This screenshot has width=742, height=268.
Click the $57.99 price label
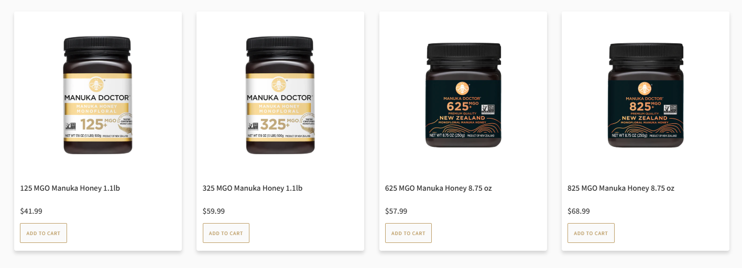click(x=396, y=211)
